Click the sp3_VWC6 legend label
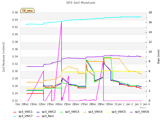Screen dimensions: 162x121 coord(142,112)
